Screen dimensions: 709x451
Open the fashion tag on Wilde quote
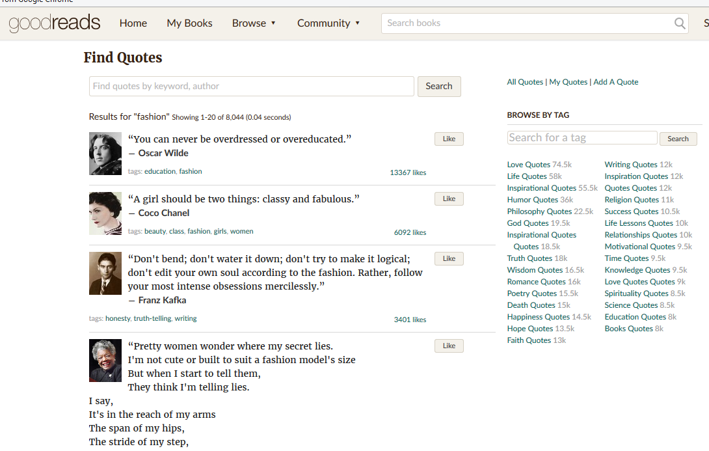[191, 171]
